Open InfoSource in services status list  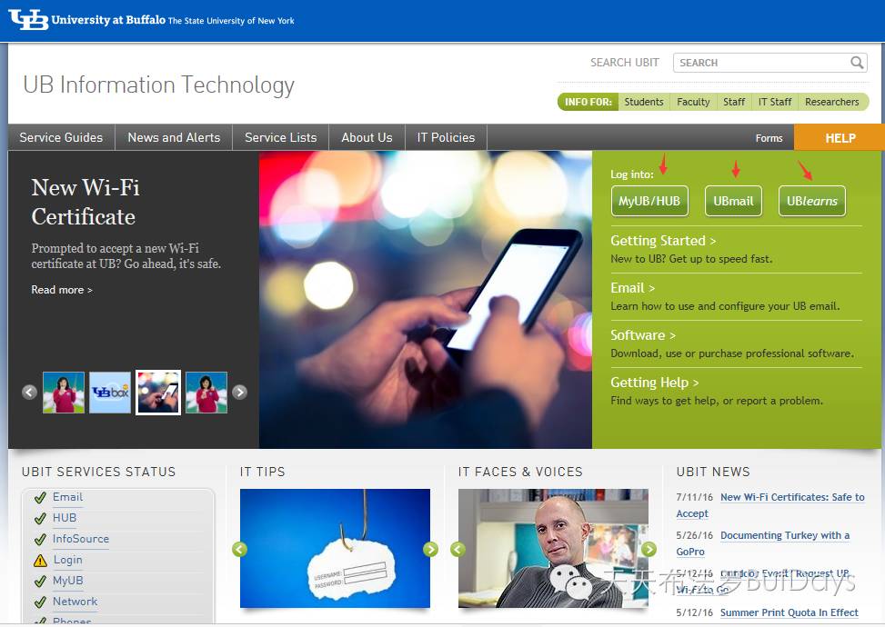(81, 539)
